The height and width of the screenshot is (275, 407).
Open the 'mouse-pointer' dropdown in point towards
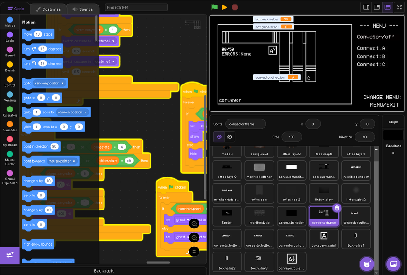pyautogui.click(x=62, y=161)
